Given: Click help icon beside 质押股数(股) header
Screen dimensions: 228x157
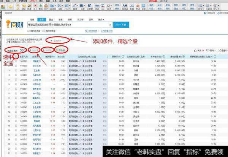Looking at the screenshot, I should pos(164,56).
